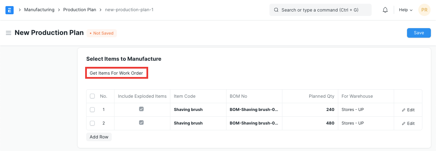The width and height of the screenshot is (436, 151).
Task: Click Get Items For Work Order button
Action: (x=116, y=73)
